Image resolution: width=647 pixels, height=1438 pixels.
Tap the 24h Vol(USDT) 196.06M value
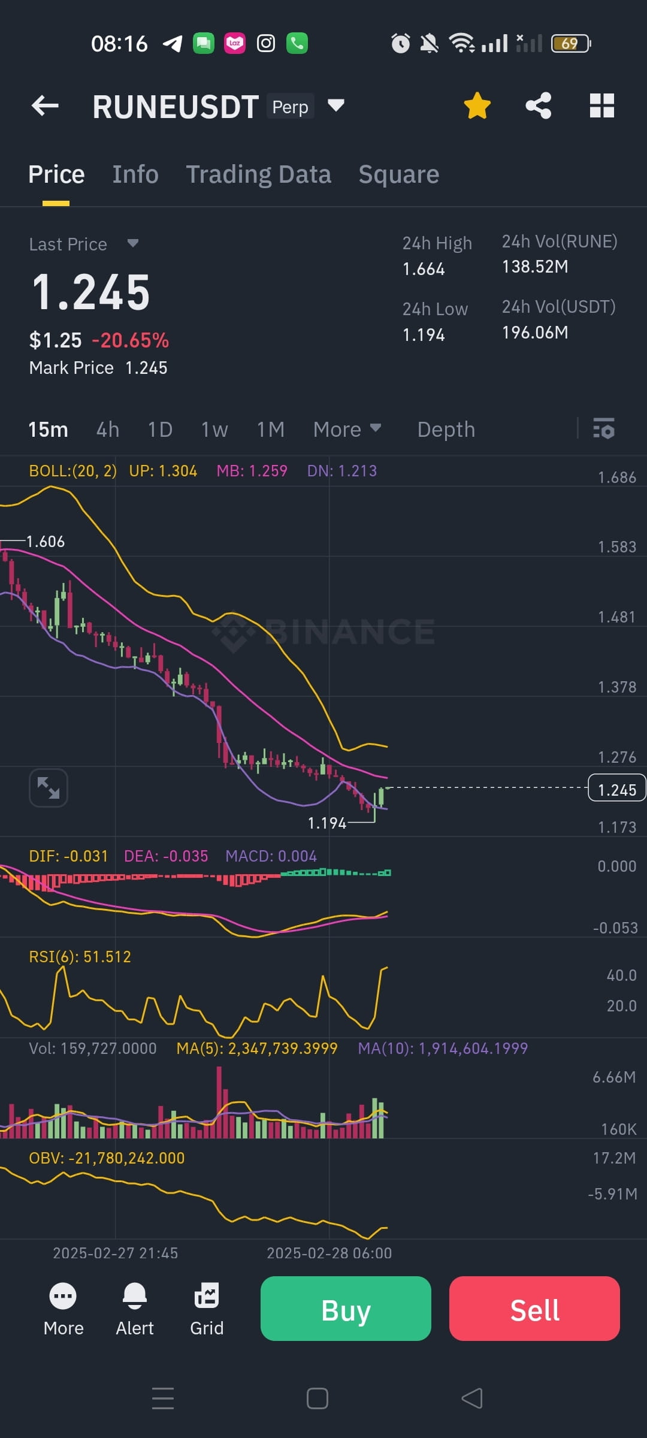click(x=535, y=333)
